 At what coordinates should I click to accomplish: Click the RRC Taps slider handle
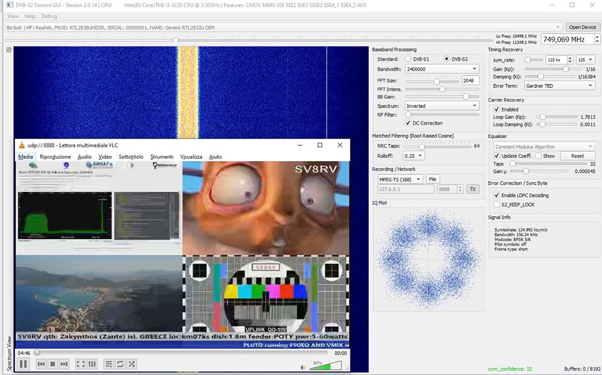pos(421,147)
